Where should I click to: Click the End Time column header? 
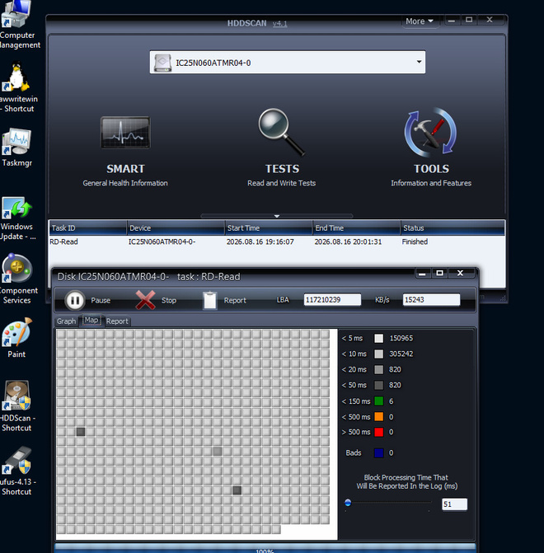[356, 227]
